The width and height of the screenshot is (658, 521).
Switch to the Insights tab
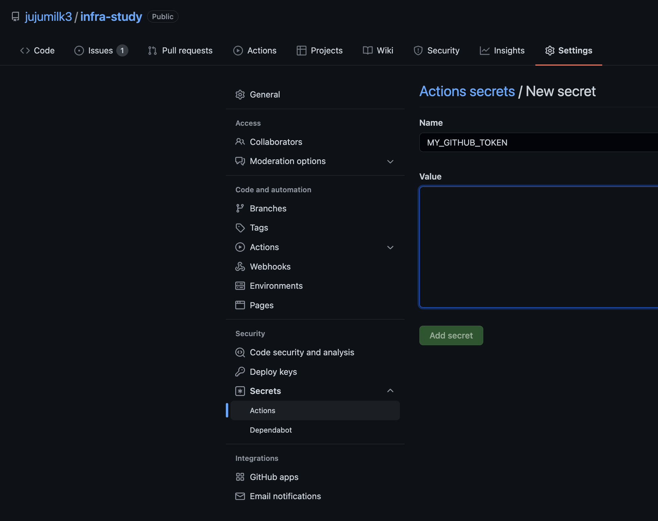click(502, 50)
